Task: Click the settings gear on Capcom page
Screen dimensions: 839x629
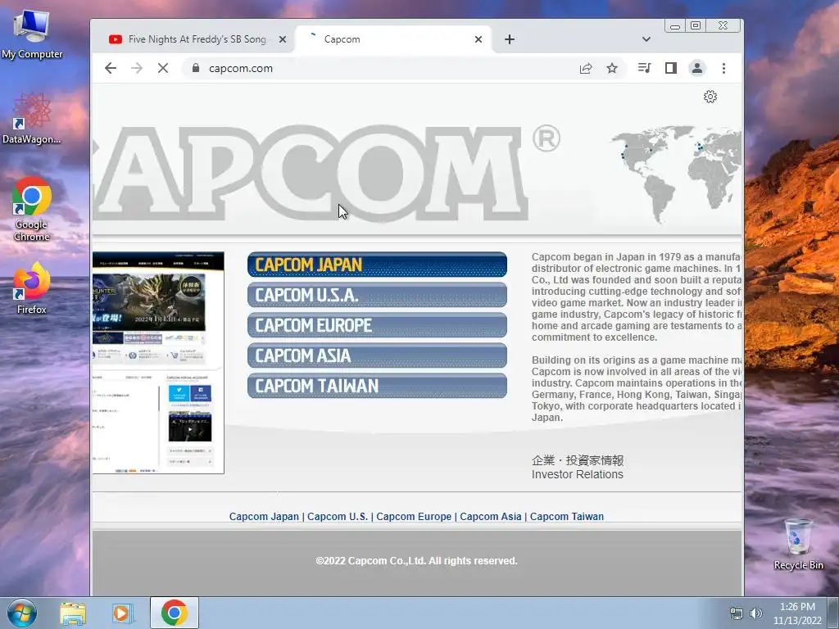Action: coord(710,97)
